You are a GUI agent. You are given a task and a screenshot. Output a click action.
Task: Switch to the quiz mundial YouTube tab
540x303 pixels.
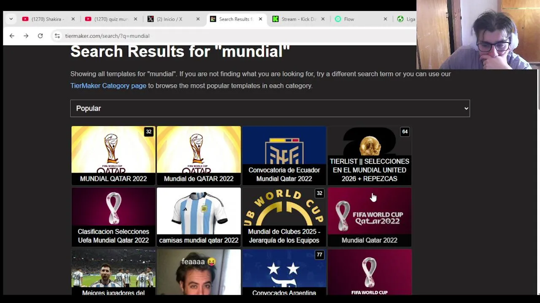[111, 19]
